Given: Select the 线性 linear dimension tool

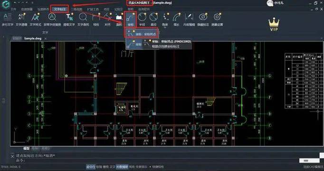Looking at the screenshot, I should 96,19.
